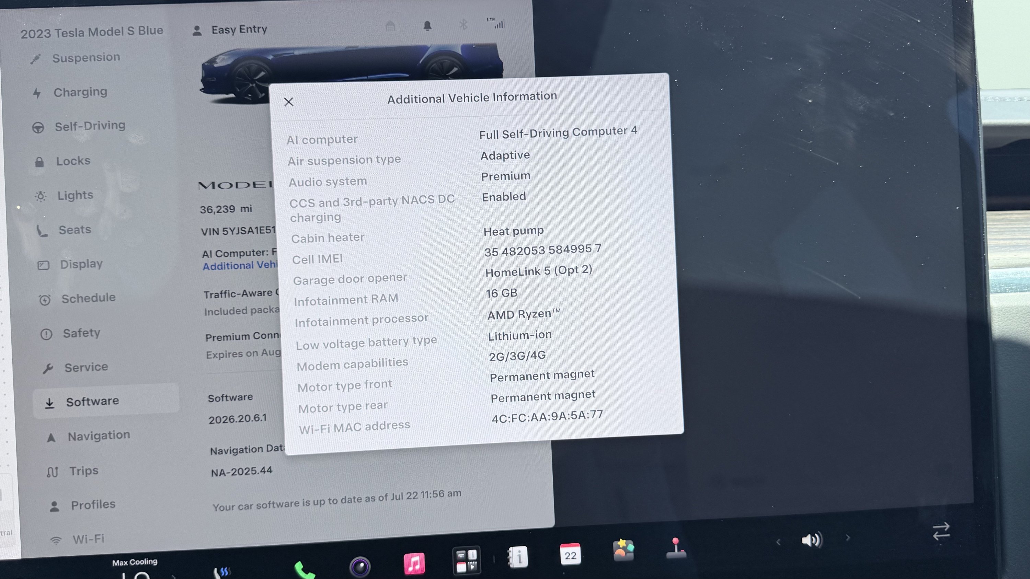The width and height of the screenshot is (1030, 579).
Task: Select the AMD Ryzen processor value
Action: (x=524, y=314)
